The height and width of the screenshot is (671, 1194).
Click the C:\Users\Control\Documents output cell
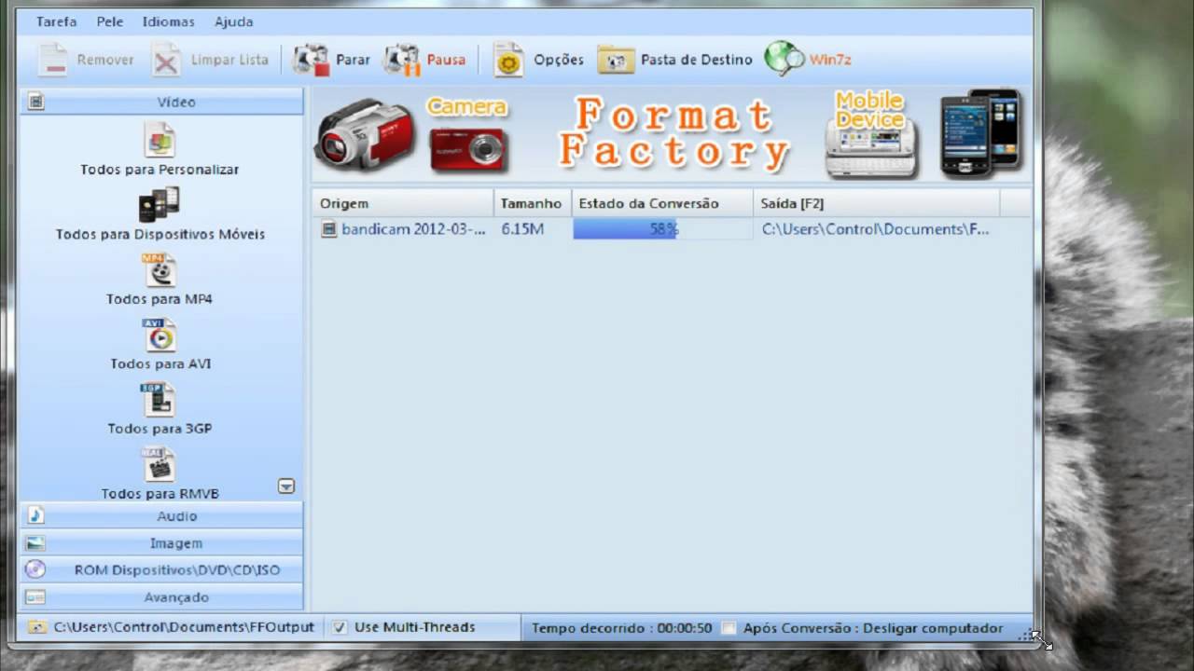coord(875,229)
